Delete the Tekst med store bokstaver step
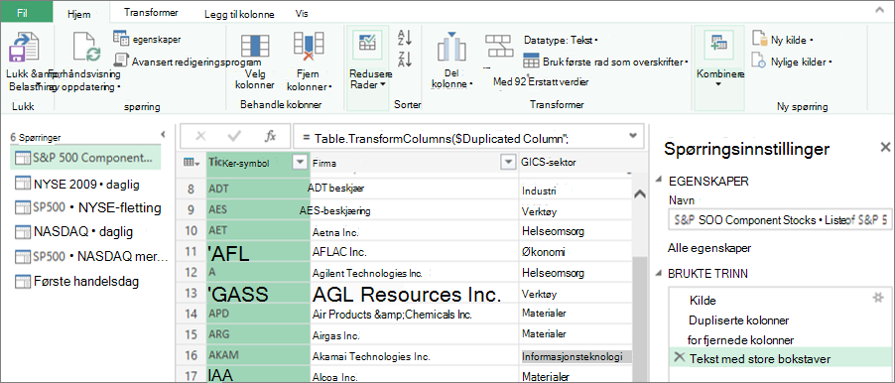Viewport: 895px width, 383px height. point(679,357)
